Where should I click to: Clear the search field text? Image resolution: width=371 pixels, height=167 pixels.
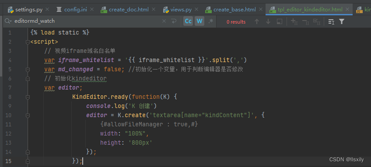coord(164,21)
